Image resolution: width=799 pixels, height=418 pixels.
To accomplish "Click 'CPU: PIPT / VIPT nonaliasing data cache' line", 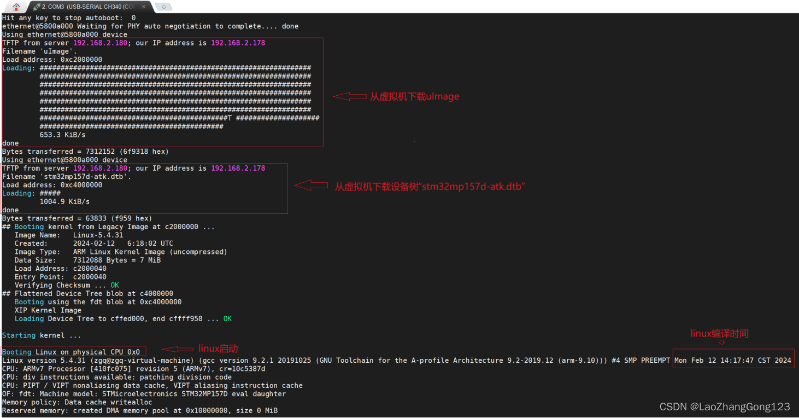I will click(152, 386).
